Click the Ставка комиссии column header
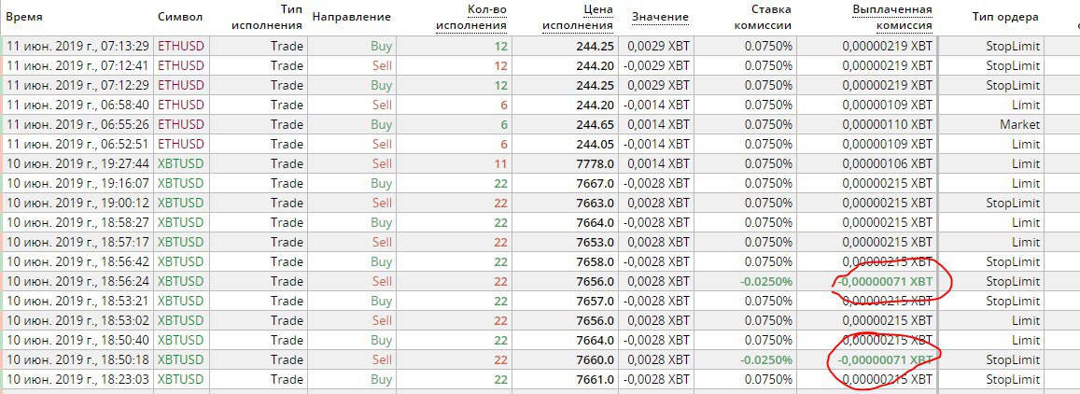Screen dimensions: 1080x394 click(762, 17)
